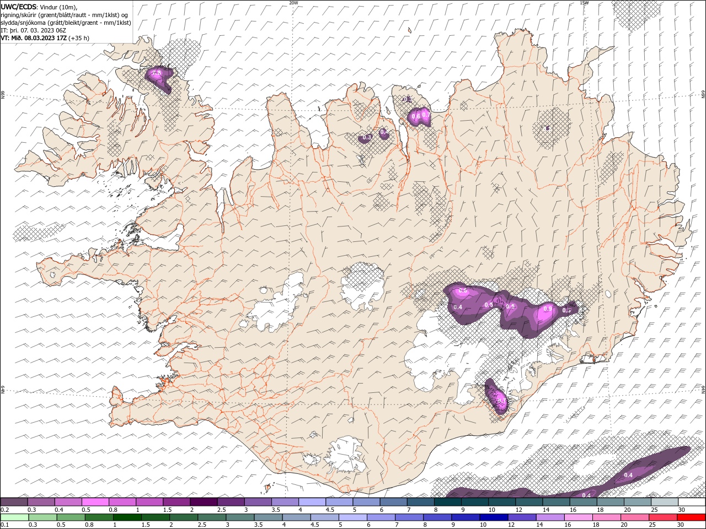Click the 0.4 value on the northern Vatnajökull patch
Image resolution: width=706 pixels, height=529 pixels.
point(457,307)
